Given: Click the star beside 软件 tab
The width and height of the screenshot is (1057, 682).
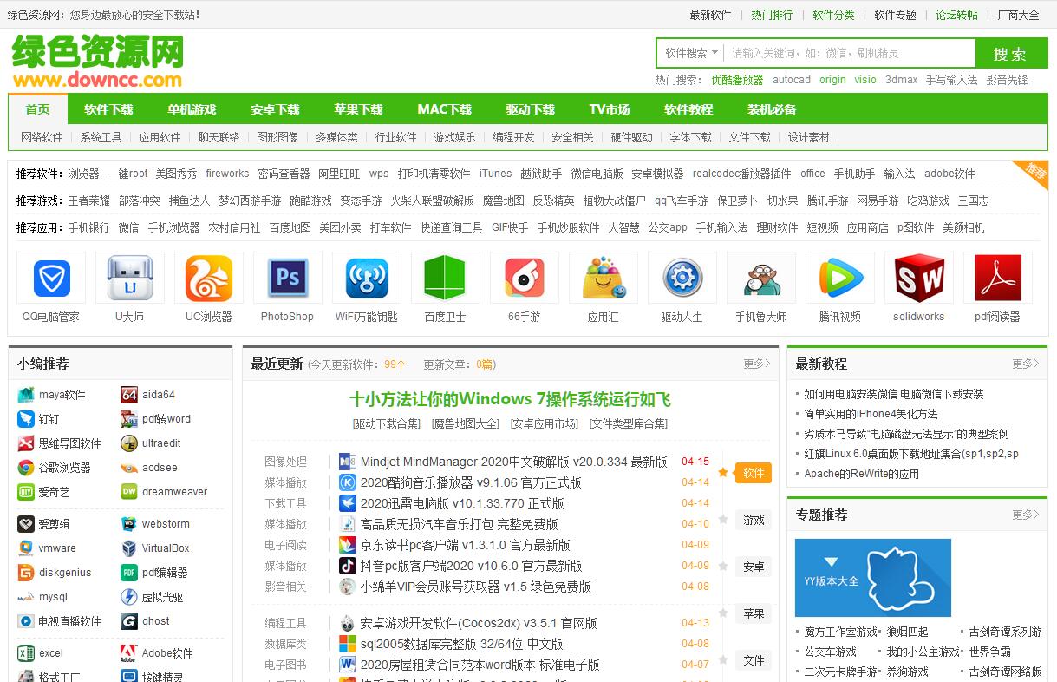Looking at the screenshot, I should click(x=723, y=473).
